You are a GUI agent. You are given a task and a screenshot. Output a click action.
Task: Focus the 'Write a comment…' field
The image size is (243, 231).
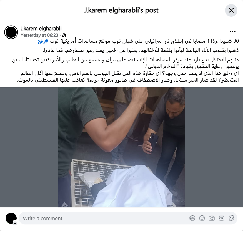pos(104,218)
